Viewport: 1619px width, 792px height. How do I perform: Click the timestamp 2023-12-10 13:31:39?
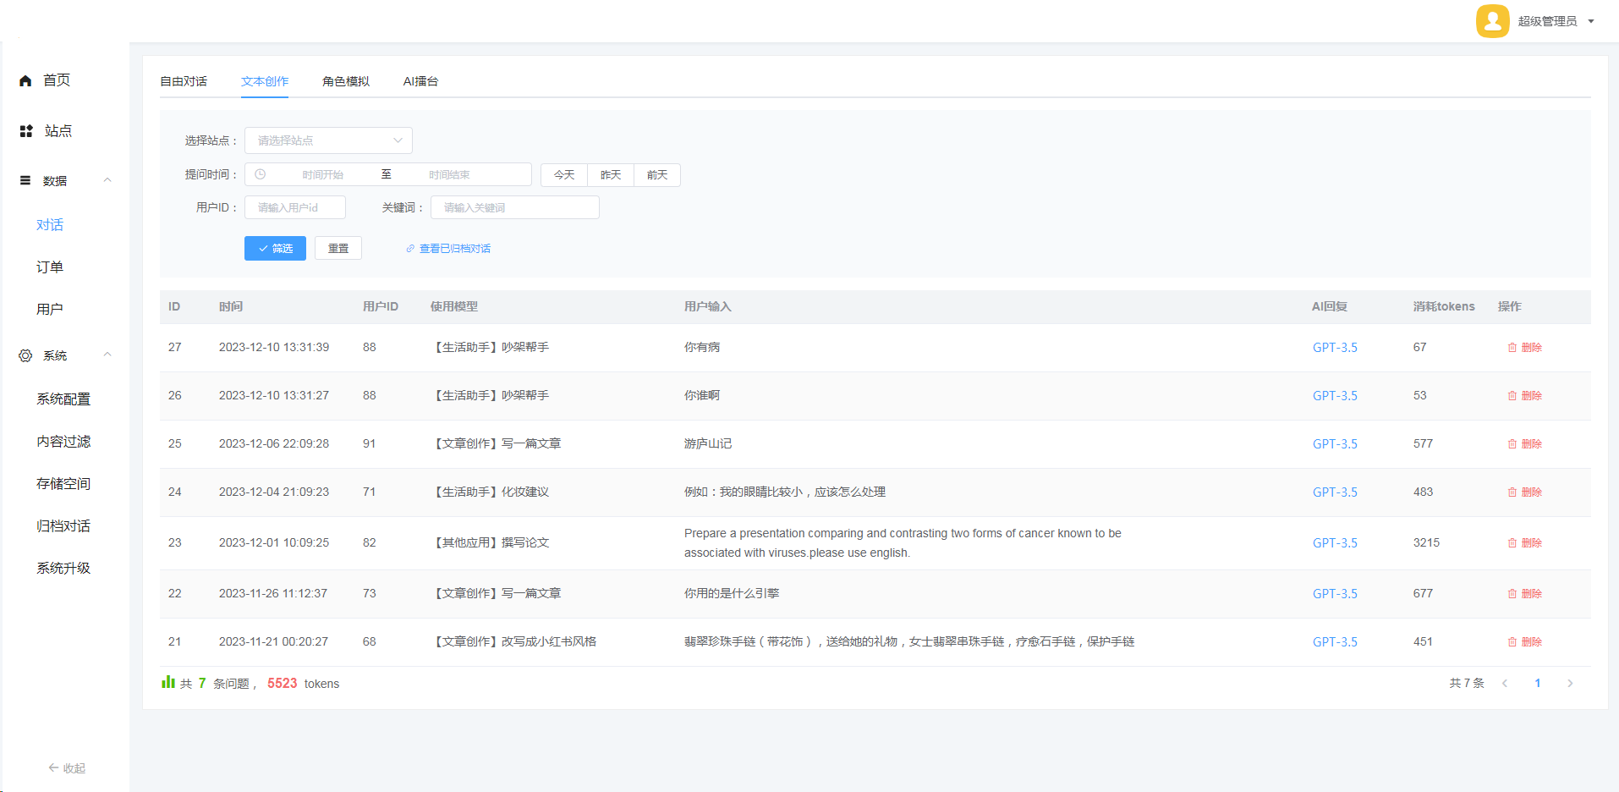pyautogui.click(x=274, y=348)
